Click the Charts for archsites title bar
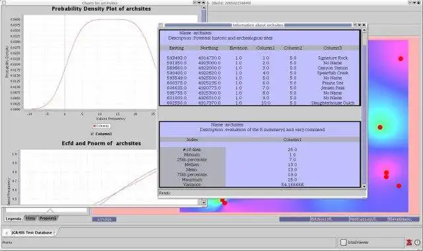The height and width of the screenshot is (251, 423). (x=100, y=3)
